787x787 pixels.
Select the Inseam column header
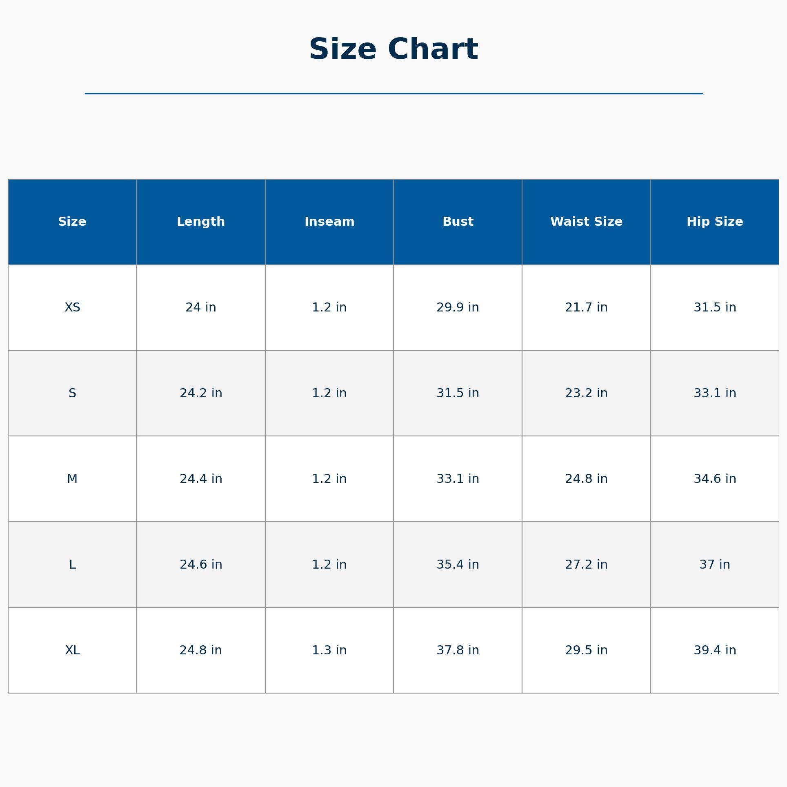(x=329, y=222)
